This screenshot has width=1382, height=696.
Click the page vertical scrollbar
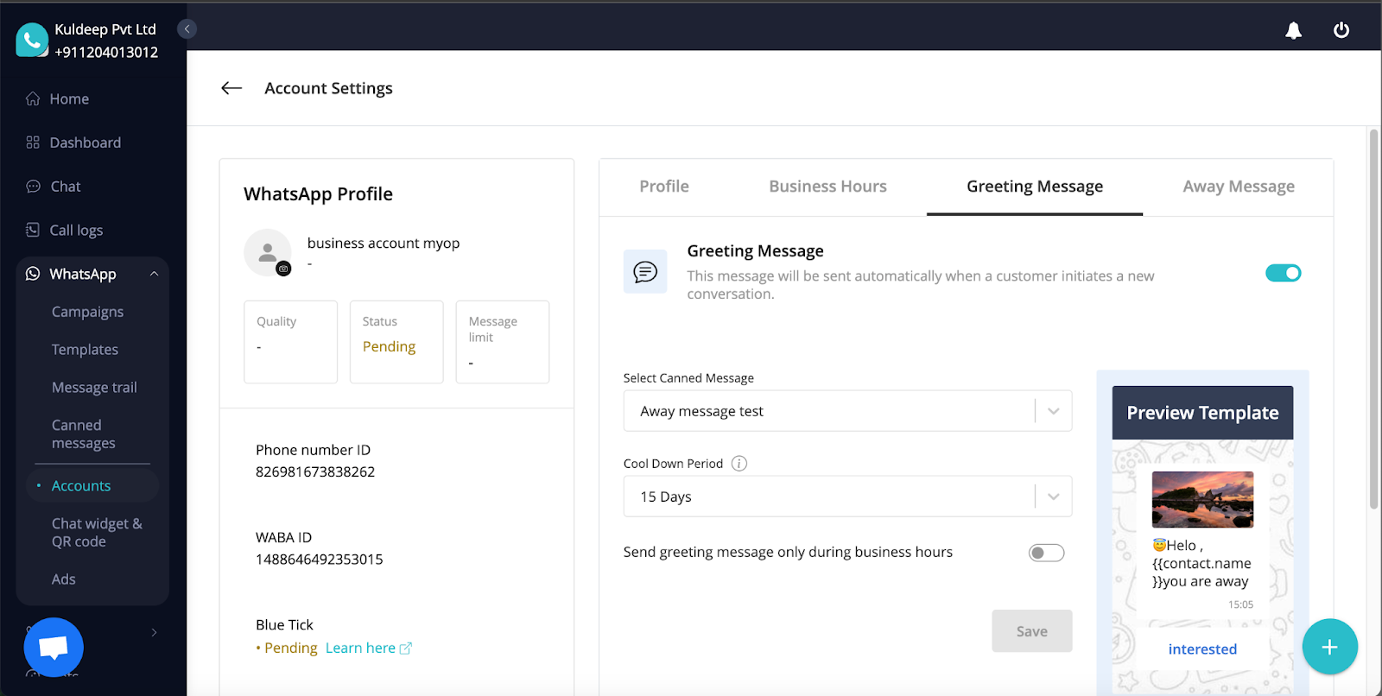(1373, 320)
